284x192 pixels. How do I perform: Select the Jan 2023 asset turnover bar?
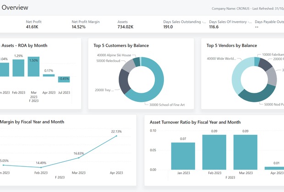183,156
